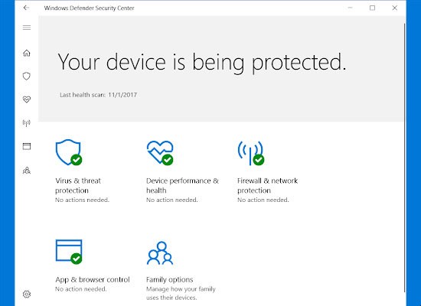Viewport: 421px width, 306px height.
Task: Open Virus & threat protection link text
Action: [x=78, y=185]
